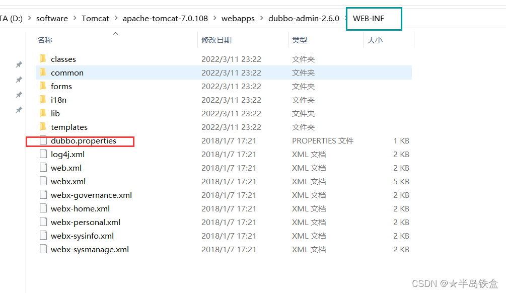The width and height of the screenshot is (506, 293).
Task: Expand the chevron after webapps in the path
Action: [262, 18]
